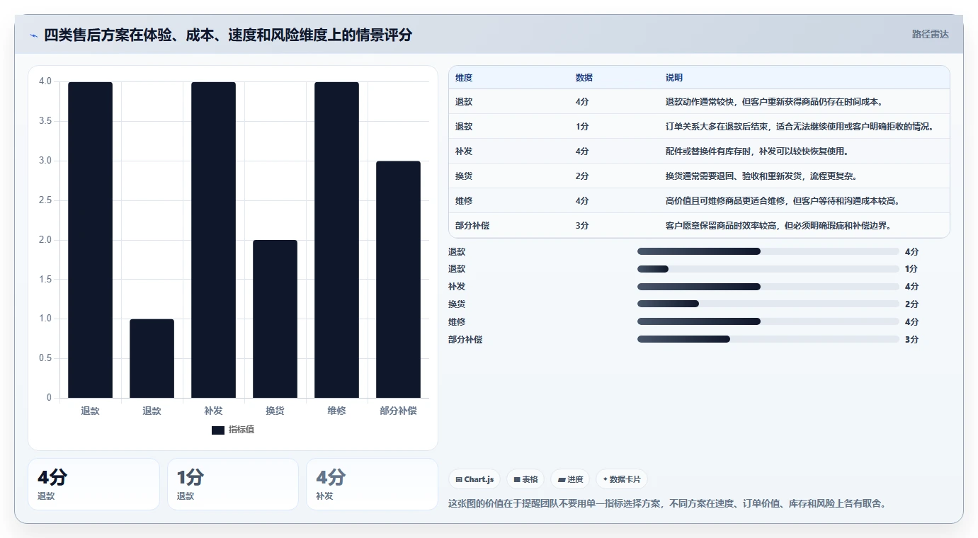Click the 换货 progress bar showing 2分
The image size is (978, 538).
(768, 304)
